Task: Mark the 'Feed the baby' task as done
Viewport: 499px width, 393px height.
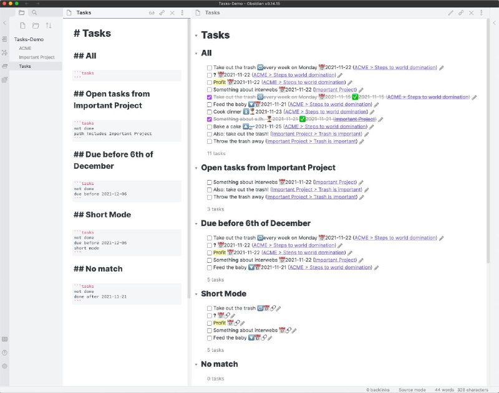Action: pos(209,104)
